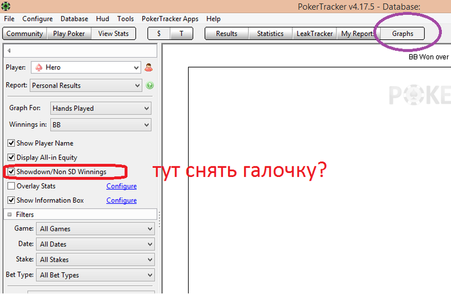
Task: Open the Help menu
Action: (213, 19)
